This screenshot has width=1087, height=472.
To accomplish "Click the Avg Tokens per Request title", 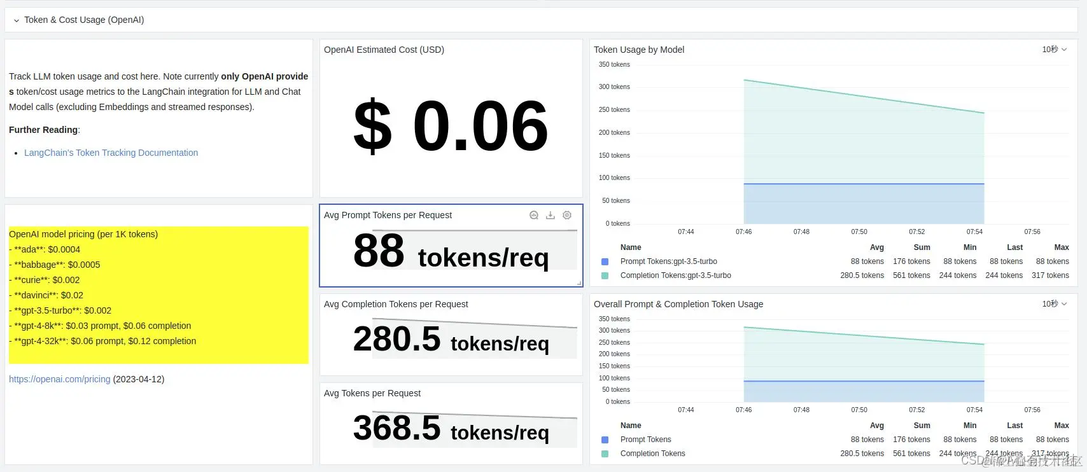I will click(372, 393).
